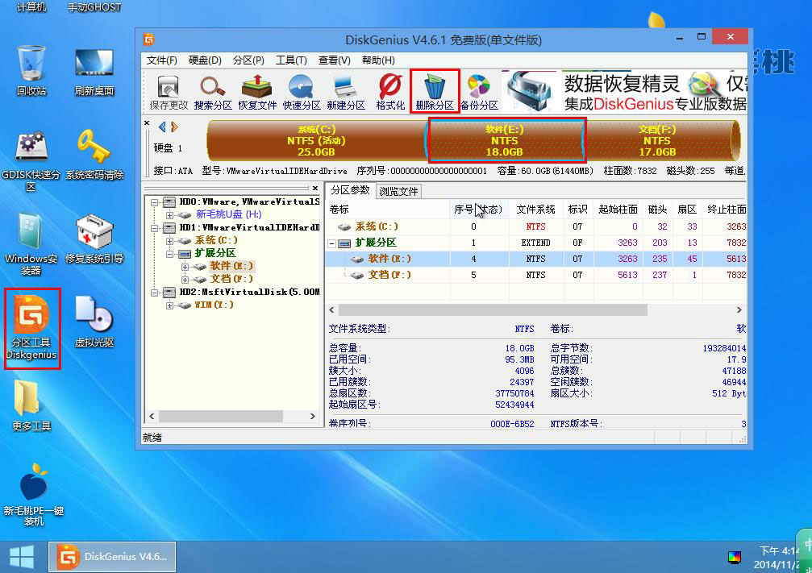The image size is (812, 573).
Task: Select the 修复系统引导 desktop icon
Action: pos(94,239)
